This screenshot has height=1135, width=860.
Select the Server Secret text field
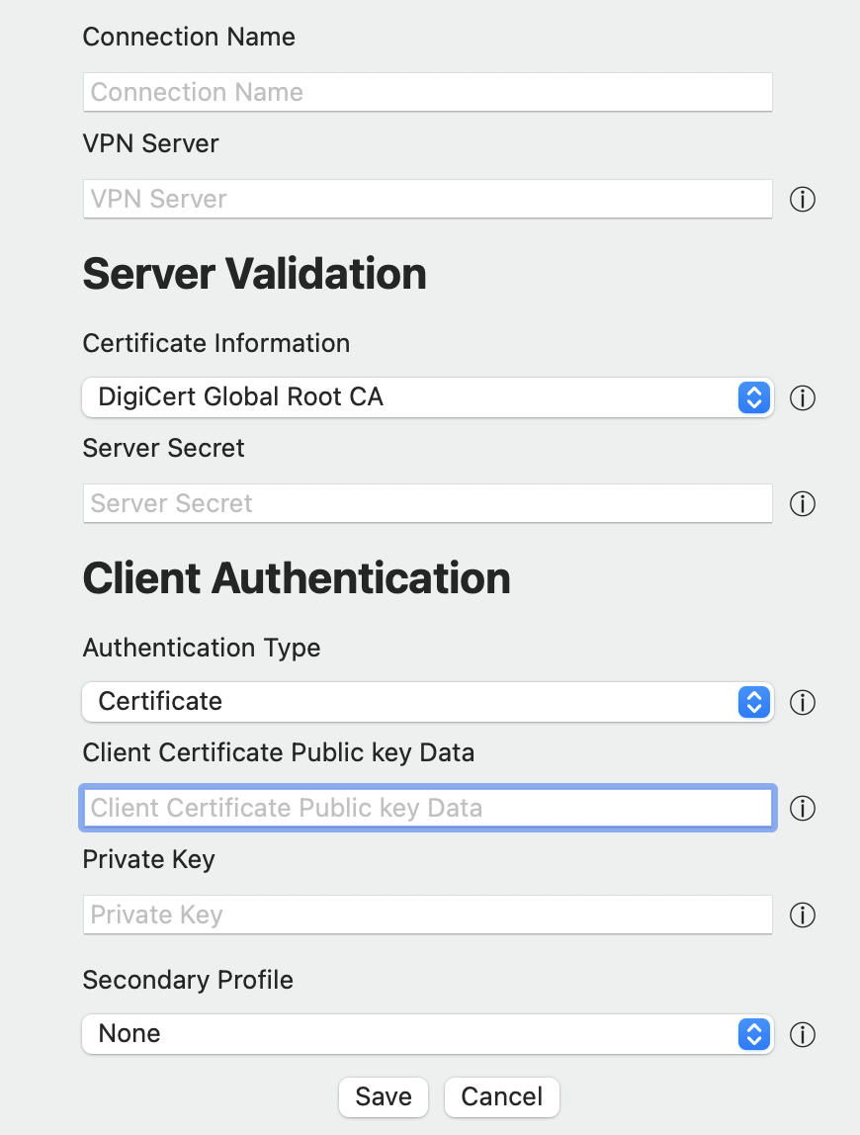[x=428, y=504]
